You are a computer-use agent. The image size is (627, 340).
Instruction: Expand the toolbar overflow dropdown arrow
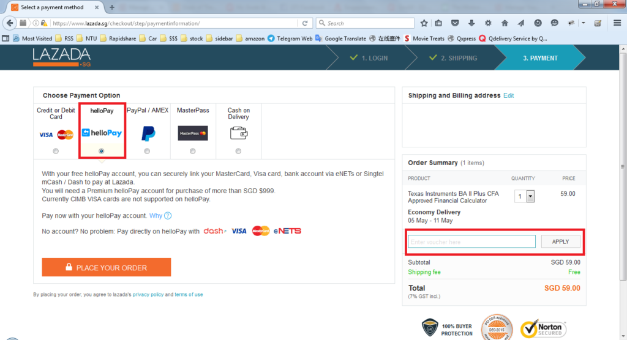click(x=584, y=23)
